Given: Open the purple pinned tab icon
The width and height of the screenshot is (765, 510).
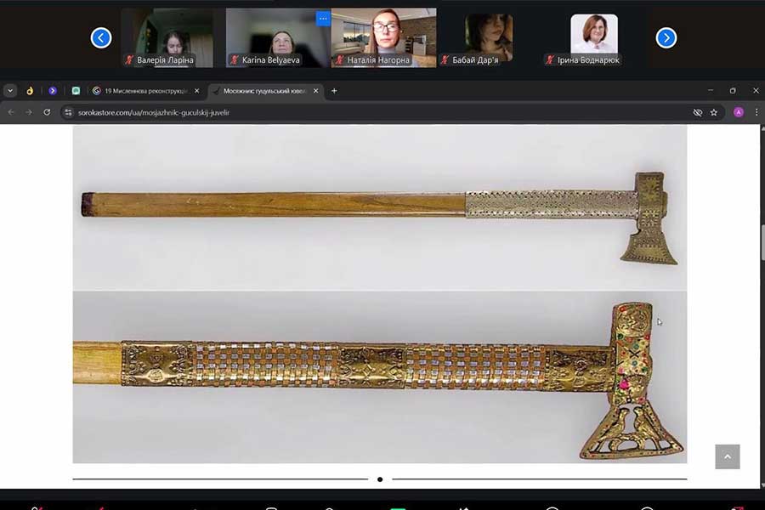Looking at the screenshot, I should pos(53,91).
